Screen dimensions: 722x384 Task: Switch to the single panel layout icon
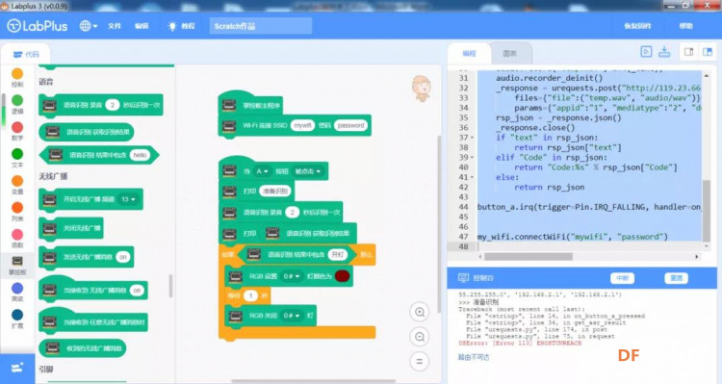(689, 52)
